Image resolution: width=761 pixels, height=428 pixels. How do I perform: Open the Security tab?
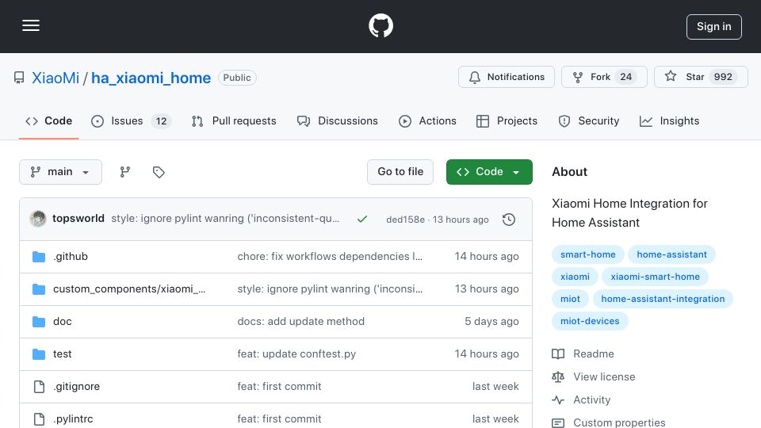[589, 120]
